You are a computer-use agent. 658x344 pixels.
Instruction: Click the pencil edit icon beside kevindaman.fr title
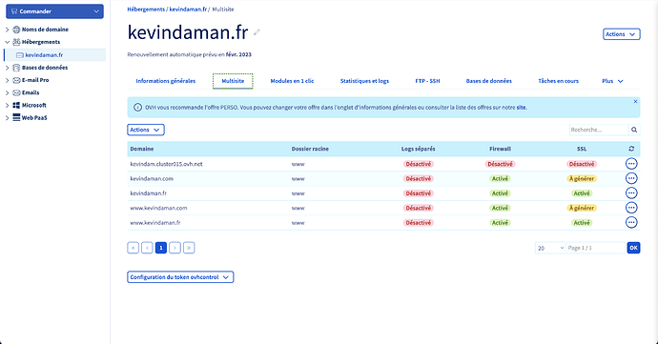[257, 32]
